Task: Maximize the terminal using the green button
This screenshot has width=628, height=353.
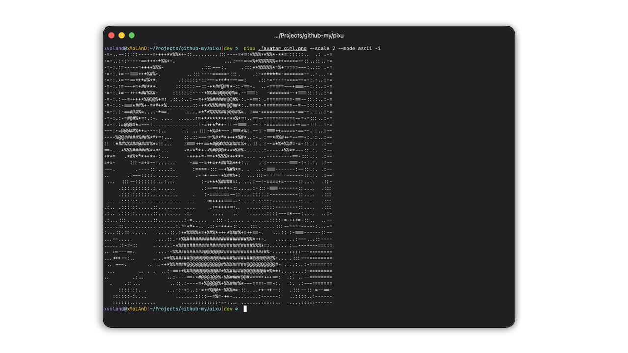Action: 131,35
